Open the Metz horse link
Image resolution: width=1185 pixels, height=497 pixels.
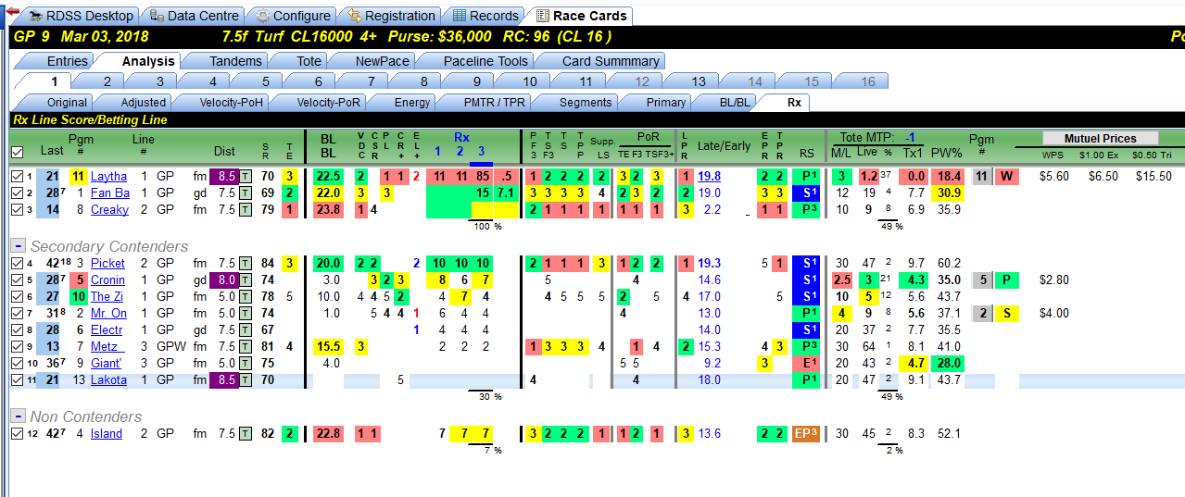coord(107,346)
